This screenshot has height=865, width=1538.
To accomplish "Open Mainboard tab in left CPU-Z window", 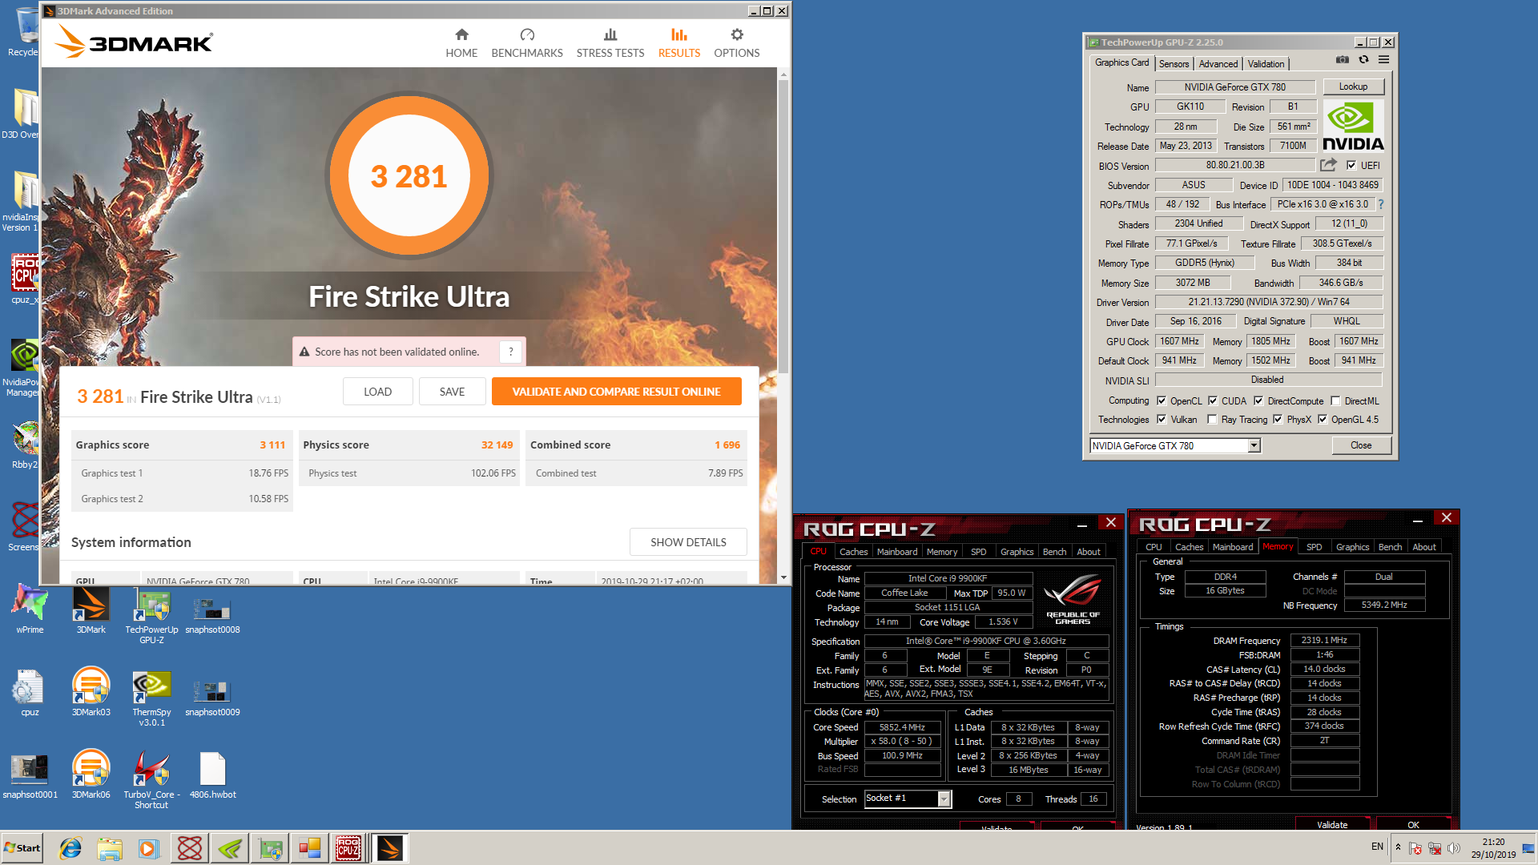I will [x=897, y=552].
